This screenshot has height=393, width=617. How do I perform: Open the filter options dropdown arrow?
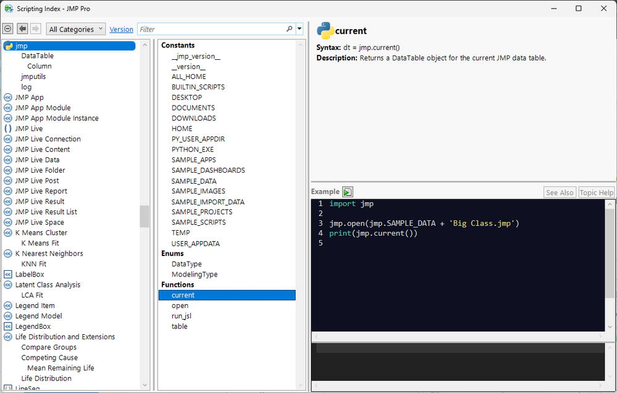300,29
